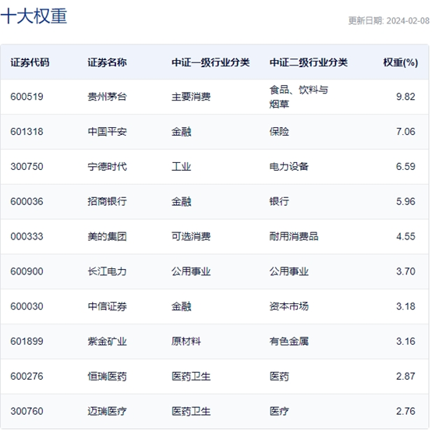
Task: Click security code 000333
Action: tap(27, 236)
